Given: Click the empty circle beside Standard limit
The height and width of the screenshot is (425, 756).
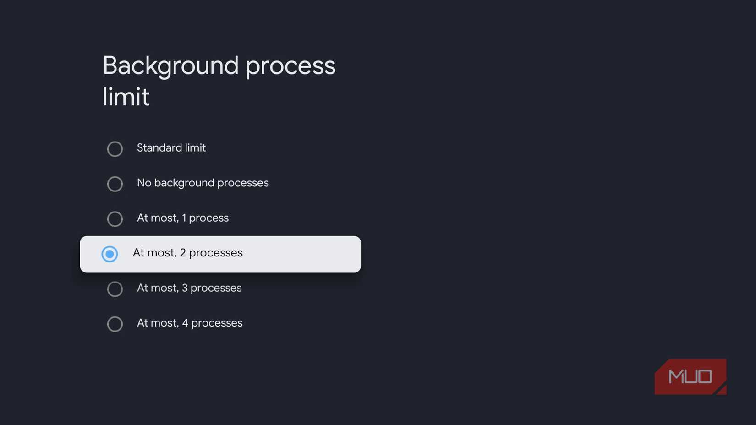Looking at the screenshot, I should pyautogui.click(x=115, y=149).
